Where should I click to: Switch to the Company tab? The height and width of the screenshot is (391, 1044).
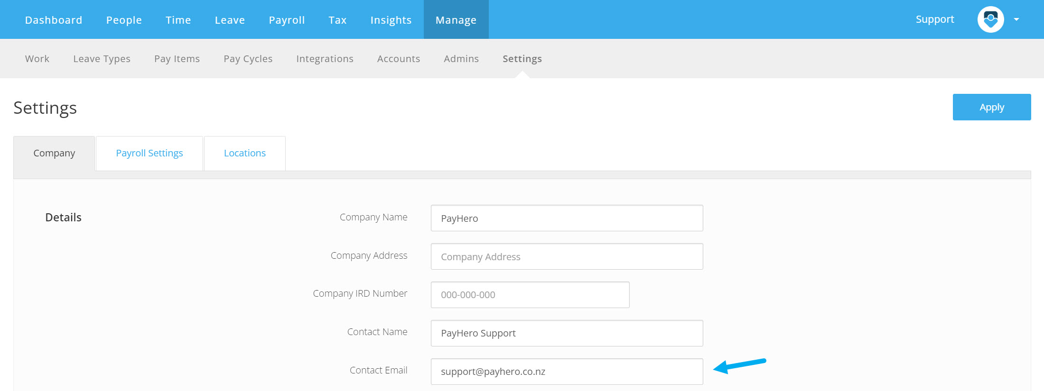click(54, 153)
